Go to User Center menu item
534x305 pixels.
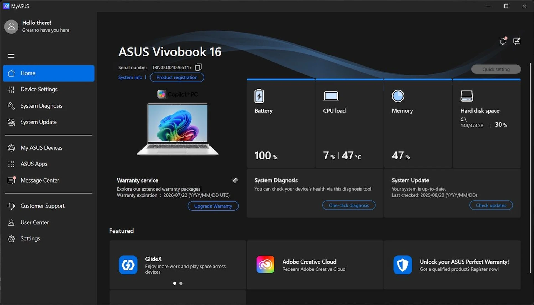coord(49,222)
